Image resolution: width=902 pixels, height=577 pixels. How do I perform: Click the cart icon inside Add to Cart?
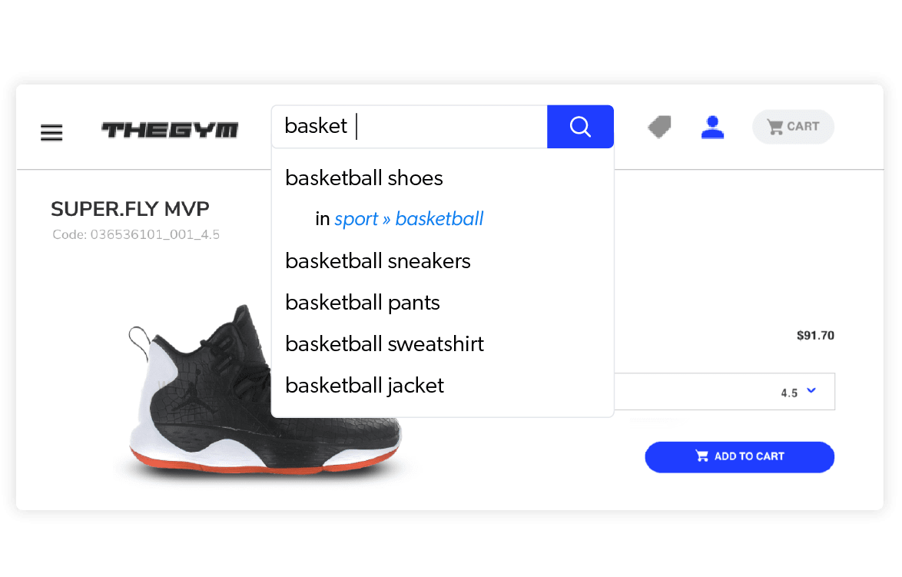pos(701,456)
